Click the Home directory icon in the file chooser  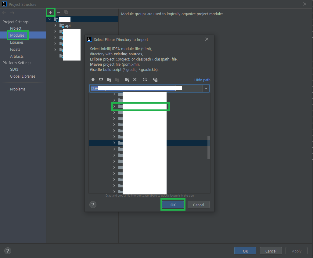[x=93, y=79]
